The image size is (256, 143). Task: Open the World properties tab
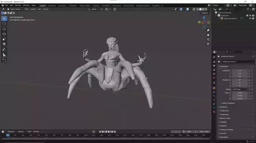214,78
